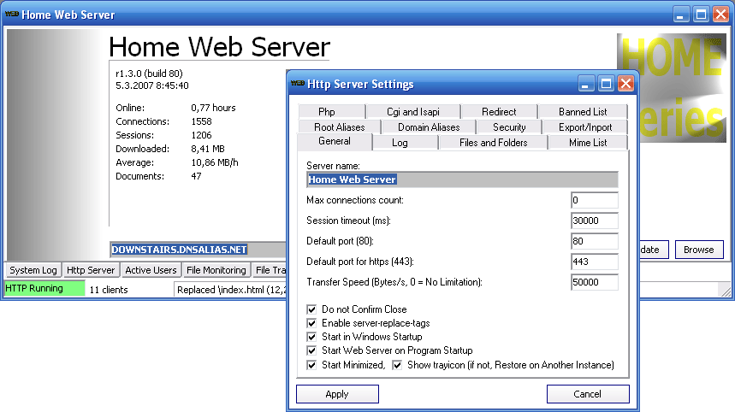Switch to the Php settings tab
The width and height of the screenshot is (735, 412).
[327, 112]
